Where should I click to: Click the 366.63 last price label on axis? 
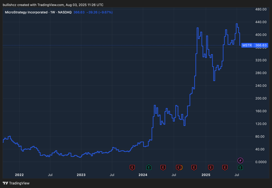pyautogui.click(x=261, y=45)
